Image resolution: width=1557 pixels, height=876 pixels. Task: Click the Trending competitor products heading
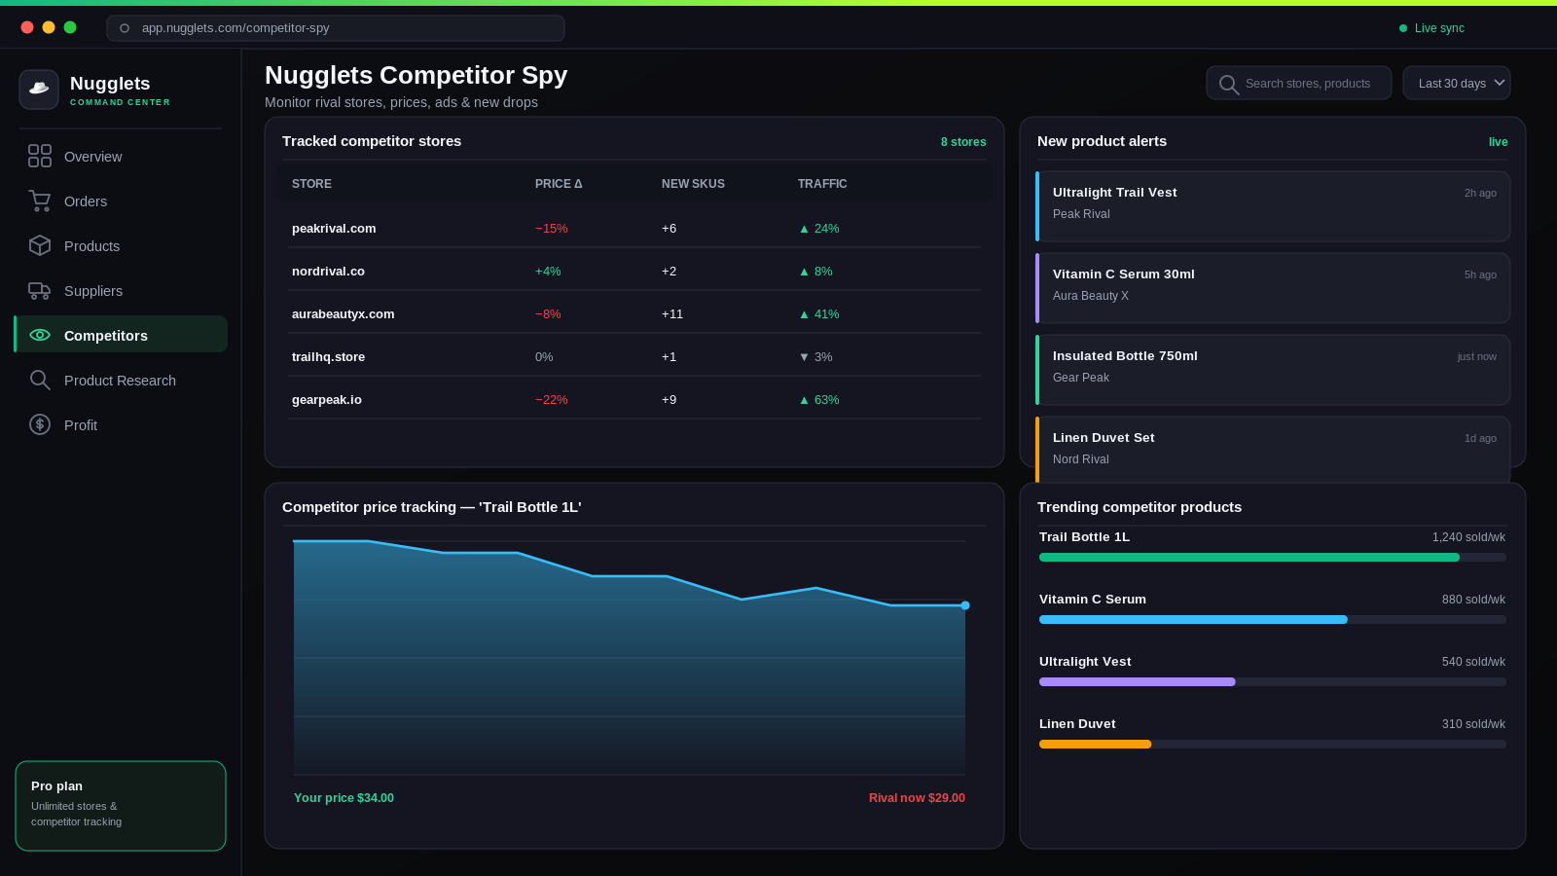coord(1140,507)
